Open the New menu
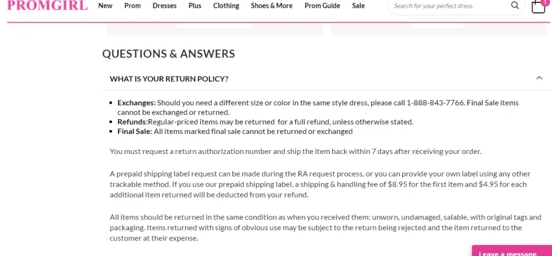This screenshot has height=256, width=552. (x=105, y=6)
